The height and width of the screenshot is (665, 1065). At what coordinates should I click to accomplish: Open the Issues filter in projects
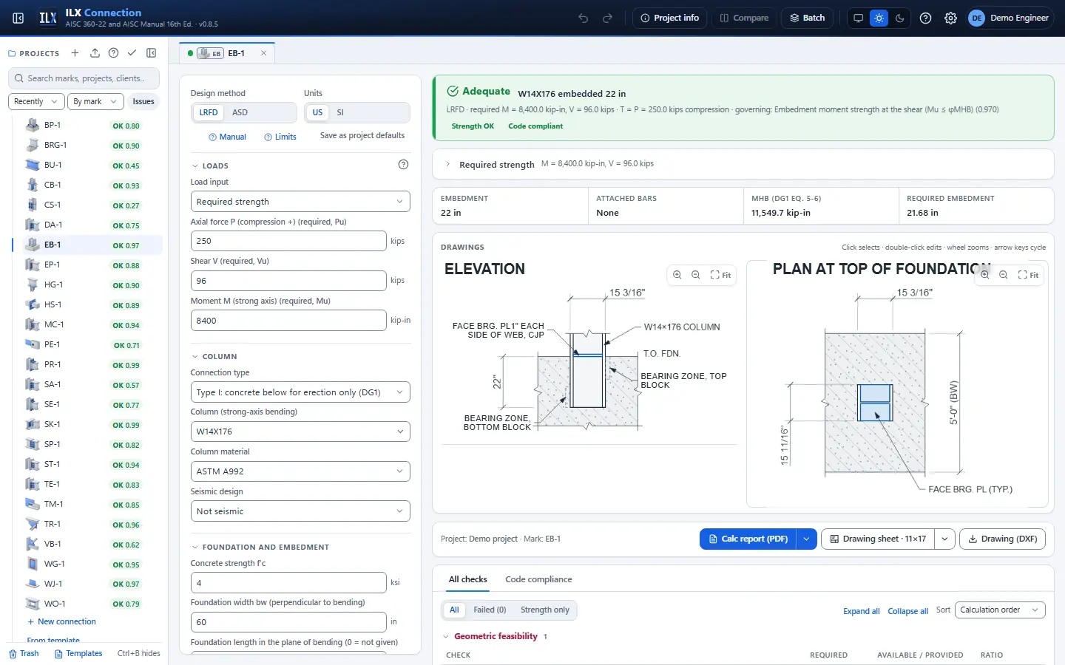tap(143, 102)
